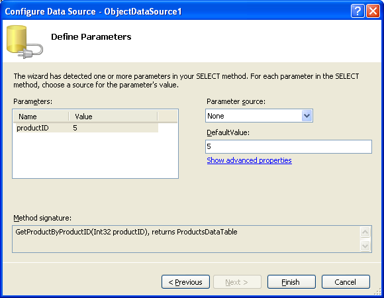Open Show advanced properties link
384x298 pixels.
(249, 160)
